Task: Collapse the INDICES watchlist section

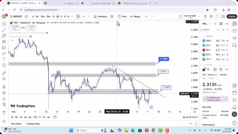Action: point(204,36)
